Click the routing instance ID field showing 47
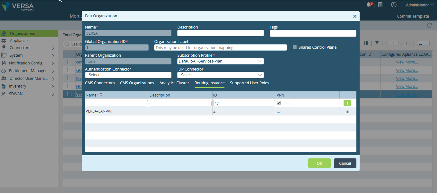Image resolution: width=437 pixels, height=193 pixels. [244, 103]
